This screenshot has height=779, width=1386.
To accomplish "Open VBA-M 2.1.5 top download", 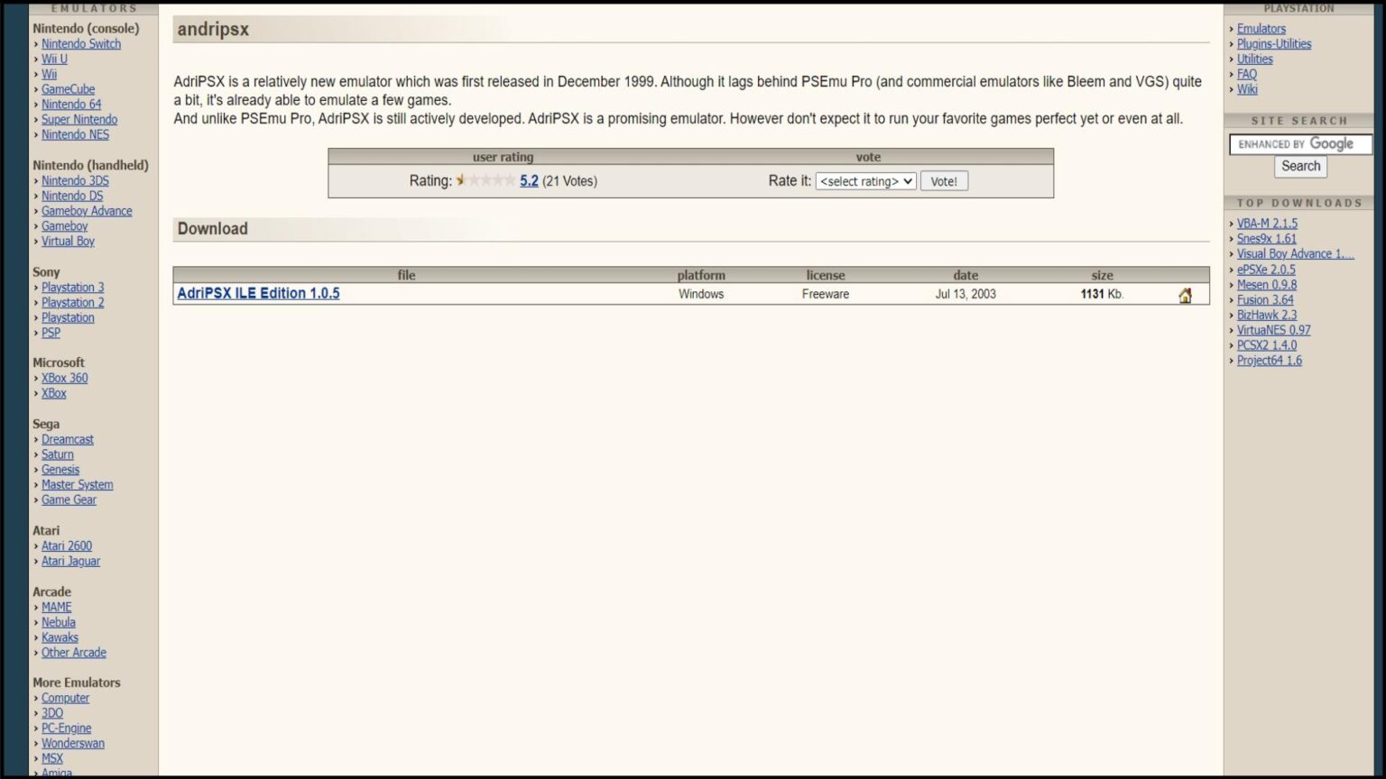I will coord(1267,224).
